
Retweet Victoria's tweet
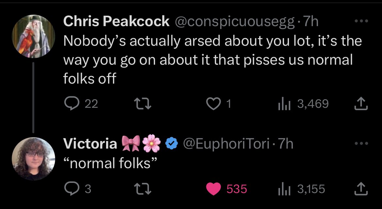click(x=143, y=189)
